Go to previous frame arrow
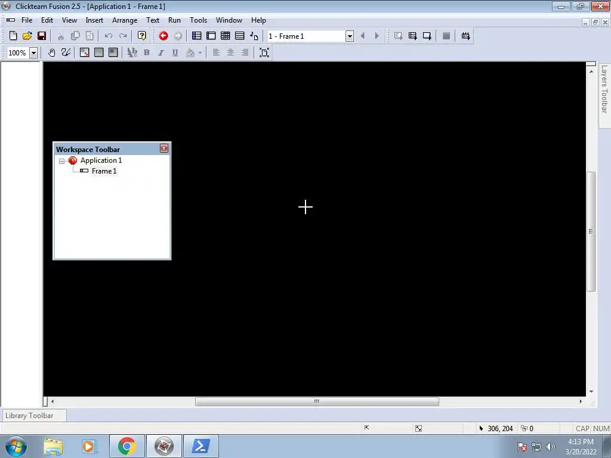 (x=362, y=36)
